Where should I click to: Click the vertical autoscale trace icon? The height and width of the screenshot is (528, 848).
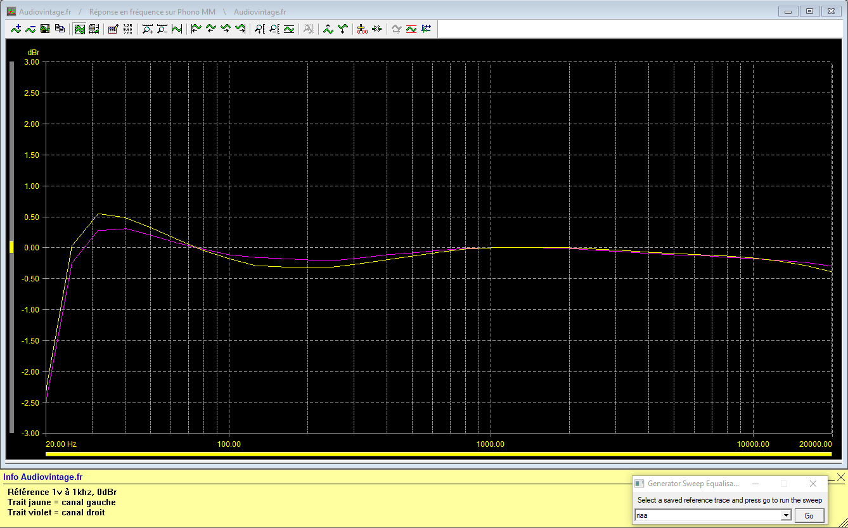(x=289, y=29)
